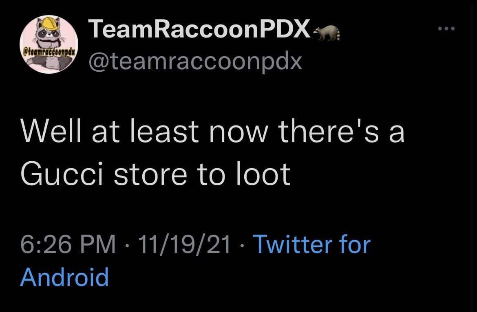Image resolution: width=477 pixels, height=312 pixels.
Task: Click the first line "Well at least now there's a"
Action: tap(212, 132)
